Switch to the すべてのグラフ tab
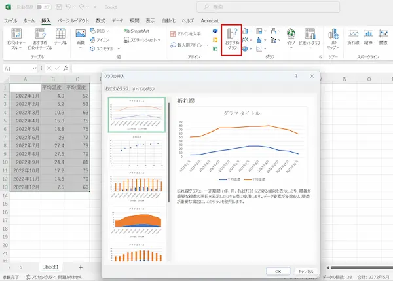 pos(143,88)
